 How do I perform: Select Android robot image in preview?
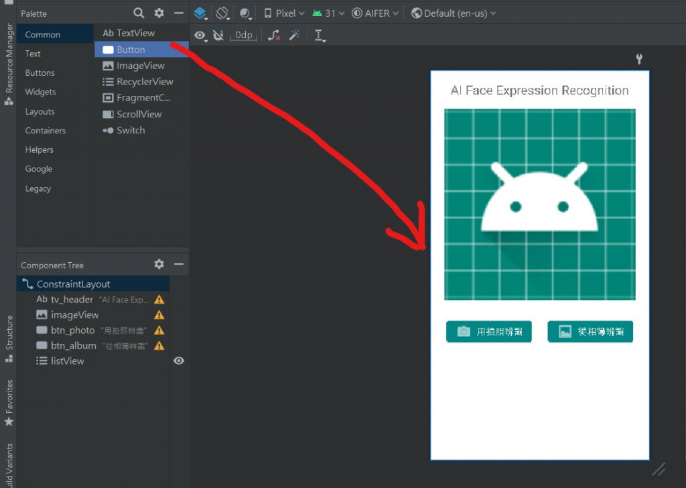coord(540,204)
